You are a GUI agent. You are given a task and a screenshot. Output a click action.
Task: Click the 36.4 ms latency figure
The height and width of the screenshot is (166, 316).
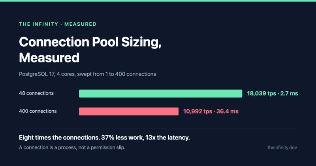click(x=228, y=111)
